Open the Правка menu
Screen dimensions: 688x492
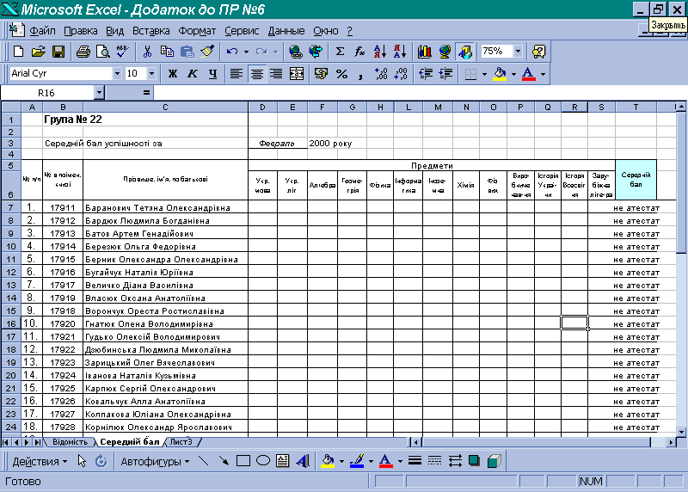[x=81, y=31]
